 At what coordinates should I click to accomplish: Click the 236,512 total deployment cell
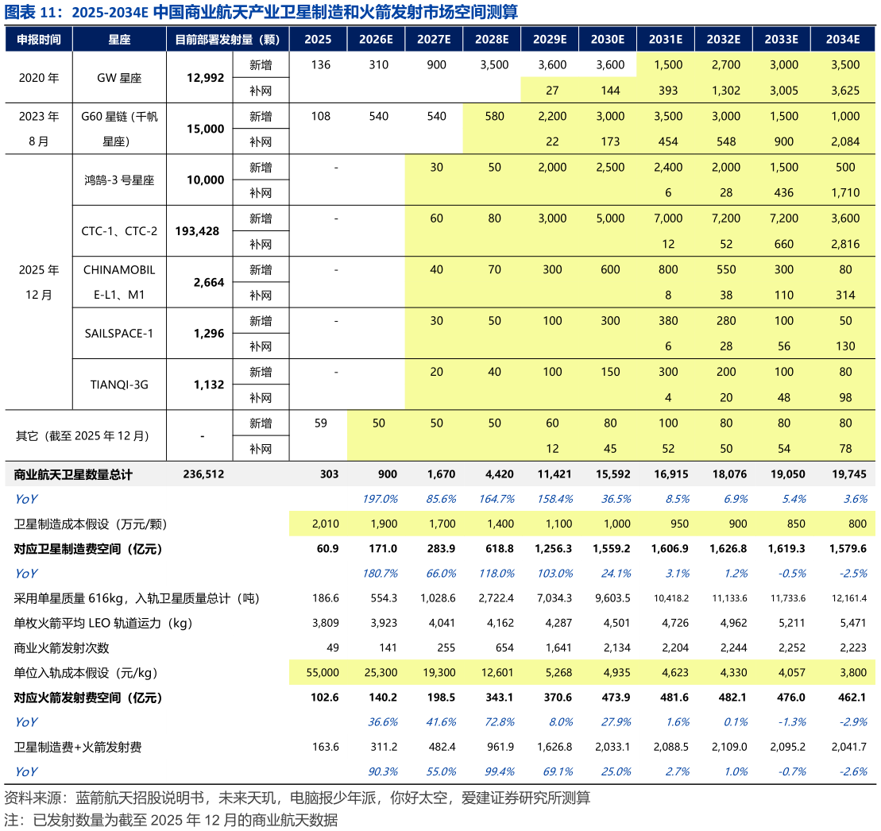click(203, 474)
